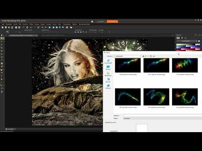Screen dimensions: 202x151
Task: Switch to the orange Bearbeiten workspace tab
Action: click(112, 21)
